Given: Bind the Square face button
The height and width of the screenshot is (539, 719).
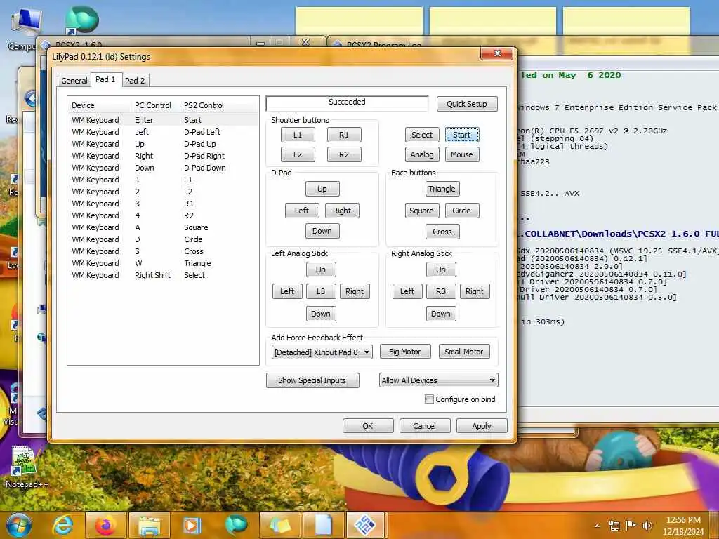Looking at the screenshot, I should click(x=422, y=211).
